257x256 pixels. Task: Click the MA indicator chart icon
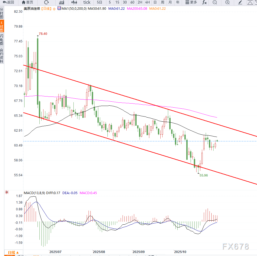click(x=59, y=9)
